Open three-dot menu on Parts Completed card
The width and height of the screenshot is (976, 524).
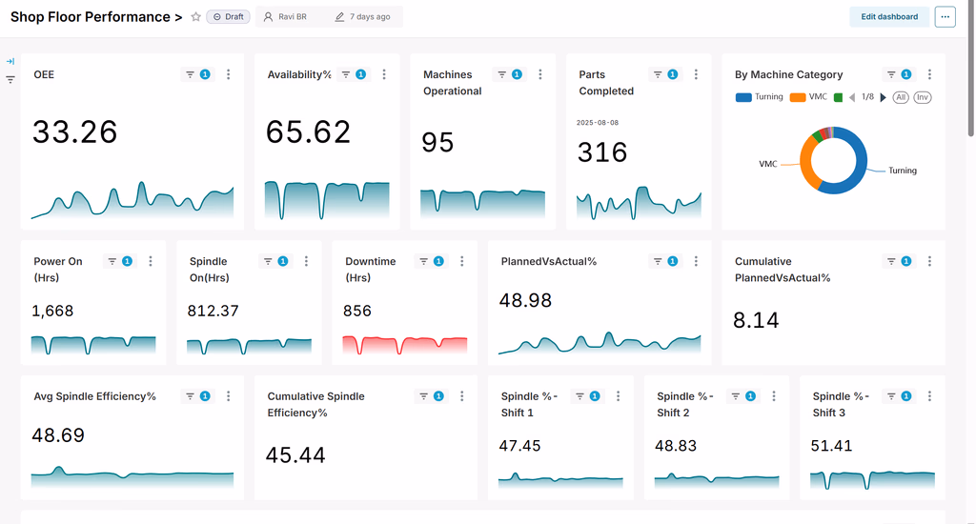696,74
